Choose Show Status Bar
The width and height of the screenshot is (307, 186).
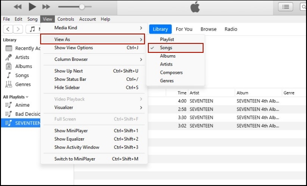[94, 79]
